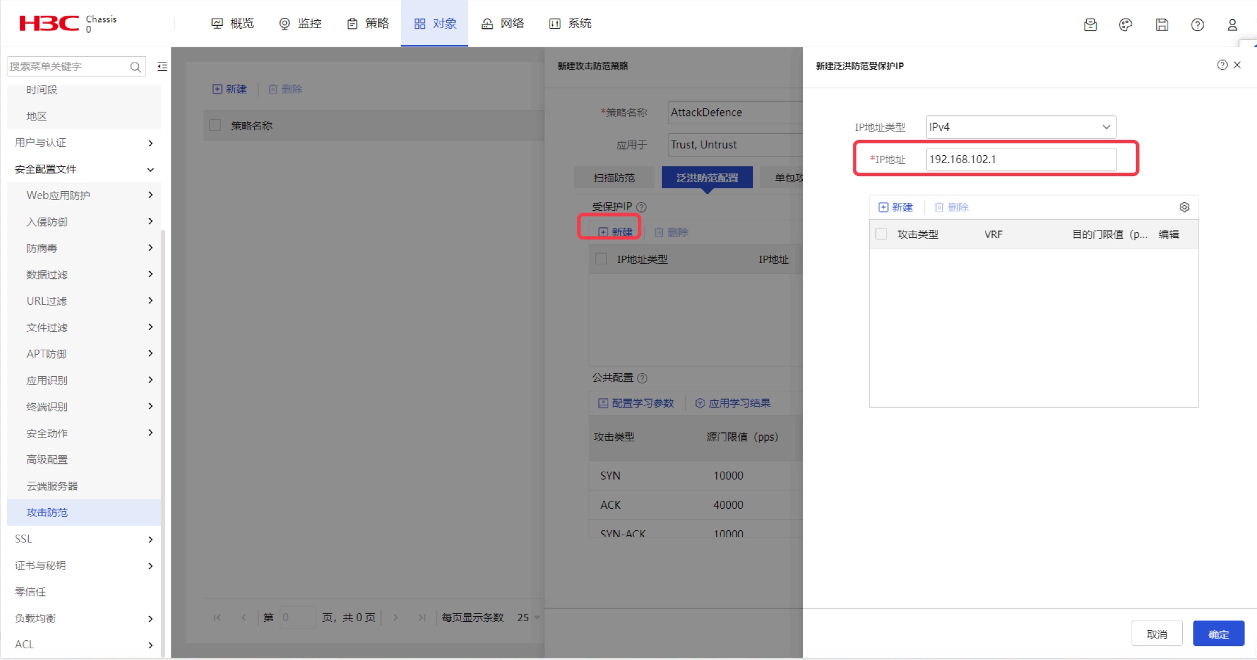
Task: Open the 概览 top menu
Action: point(233,24)
